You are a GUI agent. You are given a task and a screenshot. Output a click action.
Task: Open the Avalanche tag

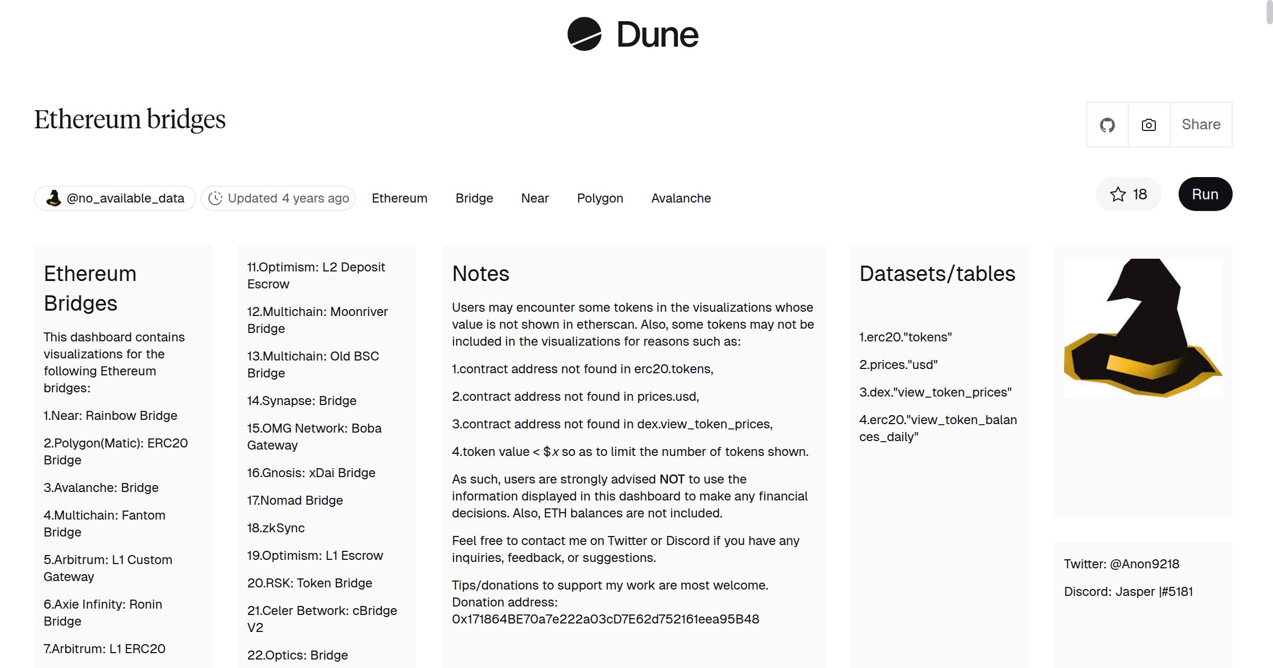681,198
